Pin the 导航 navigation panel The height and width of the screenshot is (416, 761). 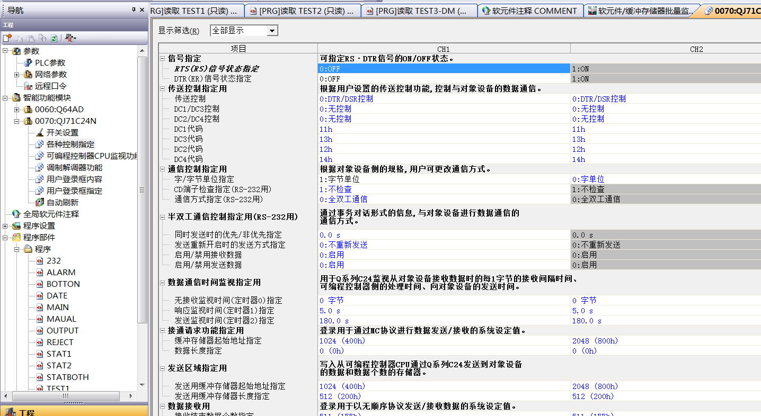pos(134,10)
